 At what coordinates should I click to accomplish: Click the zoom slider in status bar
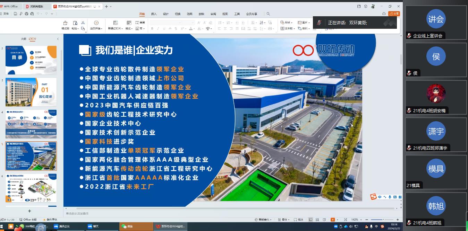click(x=382, y=220)
